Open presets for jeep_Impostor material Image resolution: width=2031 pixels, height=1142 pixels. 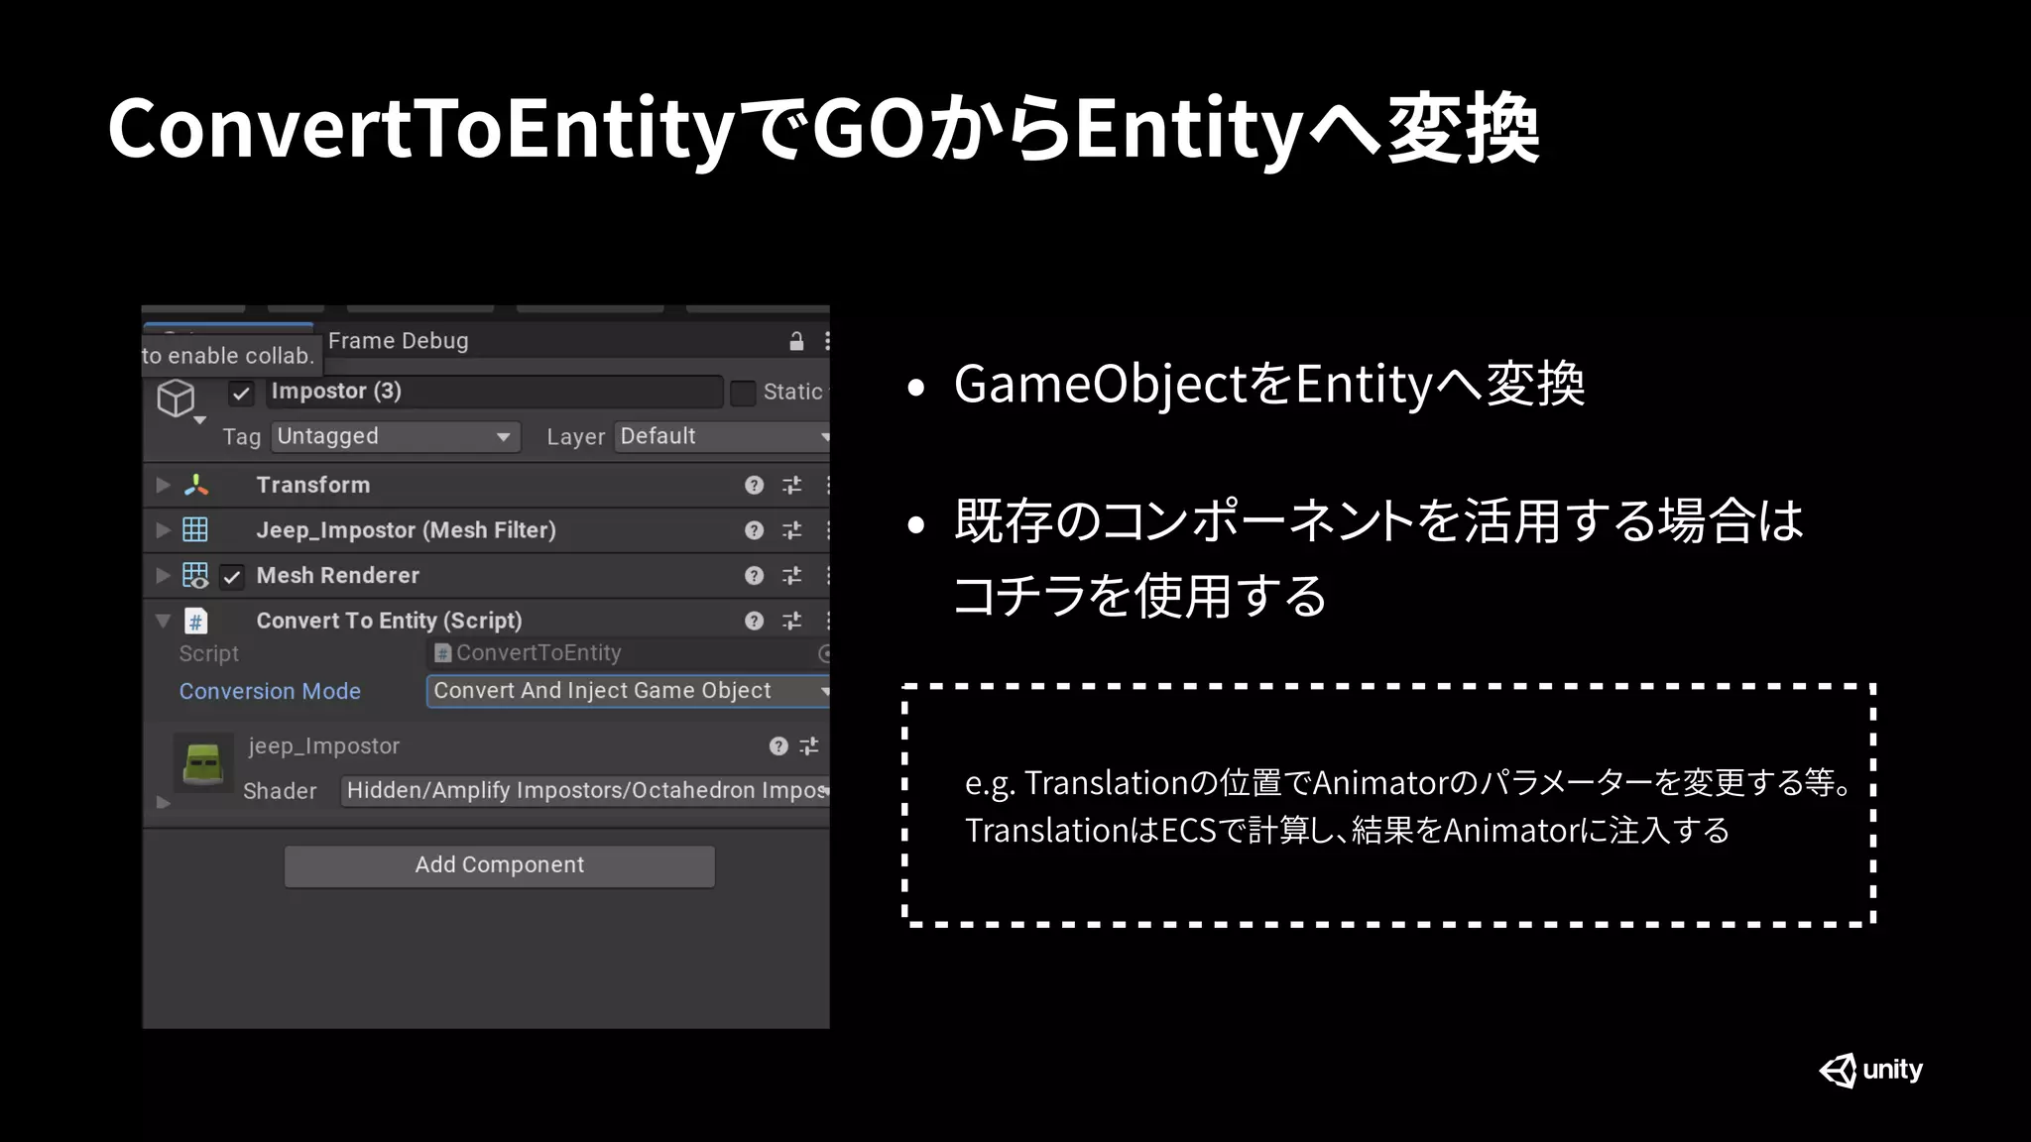click(x=809, y=745)
